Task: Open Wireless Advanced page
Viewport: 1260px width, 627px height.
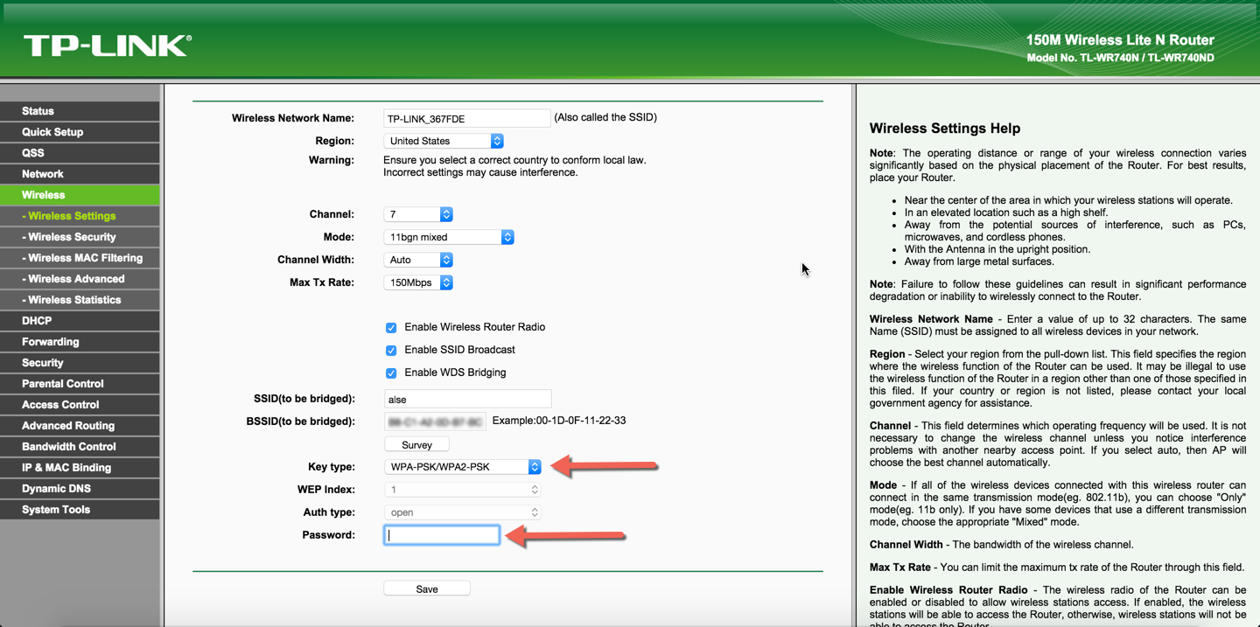Action: point(80,279)
